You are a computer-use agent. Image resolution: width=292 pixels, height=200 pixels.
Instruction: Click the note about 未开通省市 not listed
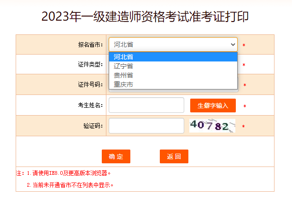click(x=70, y=185)
